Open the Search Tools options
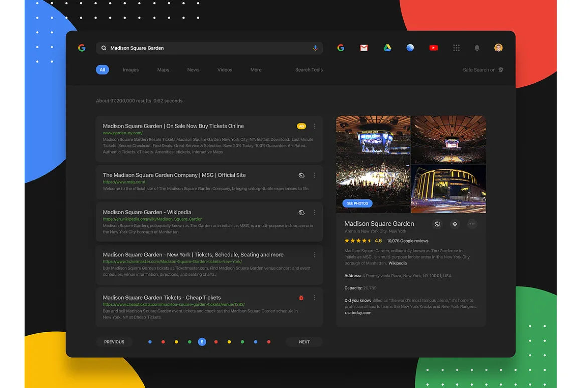This screenshot has height=388, width=582. [309, 70]
